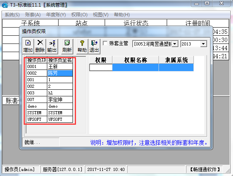Click the empty 权限 cell in first row

pyautogui.click(x=101, y=67)
